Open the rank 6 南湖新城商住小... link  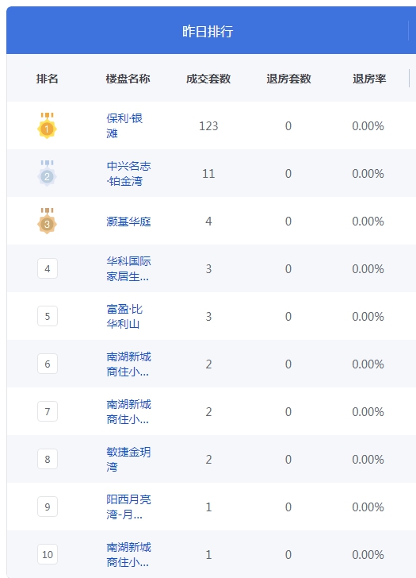point(128,364)
